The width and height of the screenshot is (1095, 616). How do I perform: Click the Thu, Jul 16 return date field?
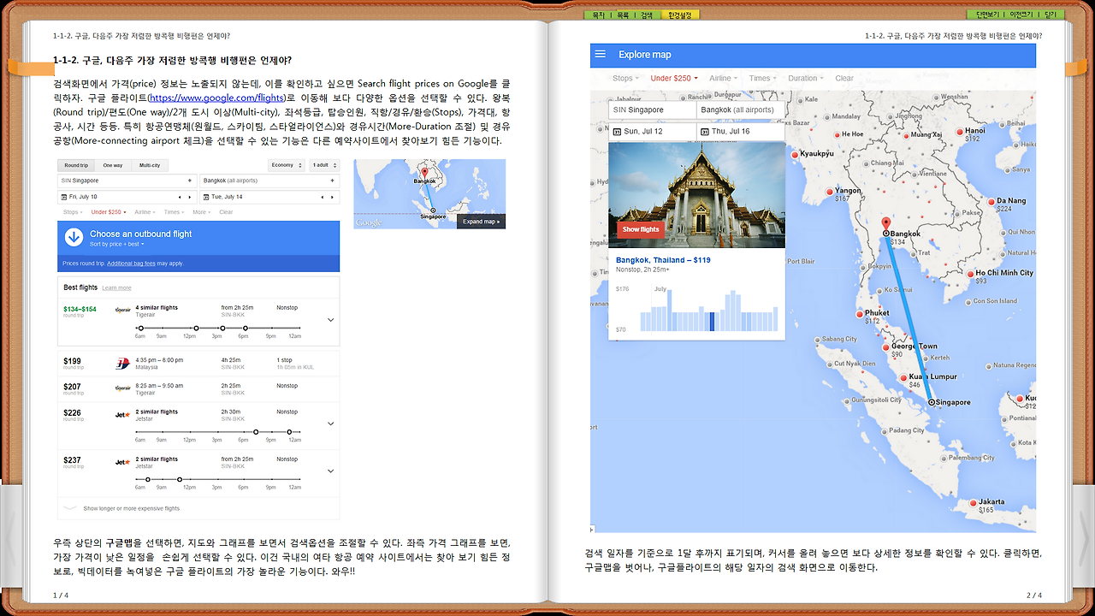(741, 132)
